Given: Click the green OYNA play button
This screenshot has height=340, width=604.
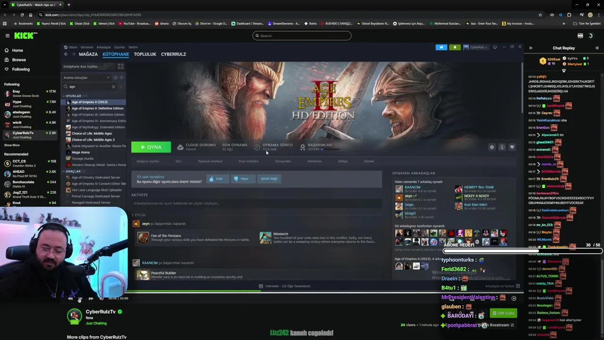Looking at the screenshot, I should [151, 147].
